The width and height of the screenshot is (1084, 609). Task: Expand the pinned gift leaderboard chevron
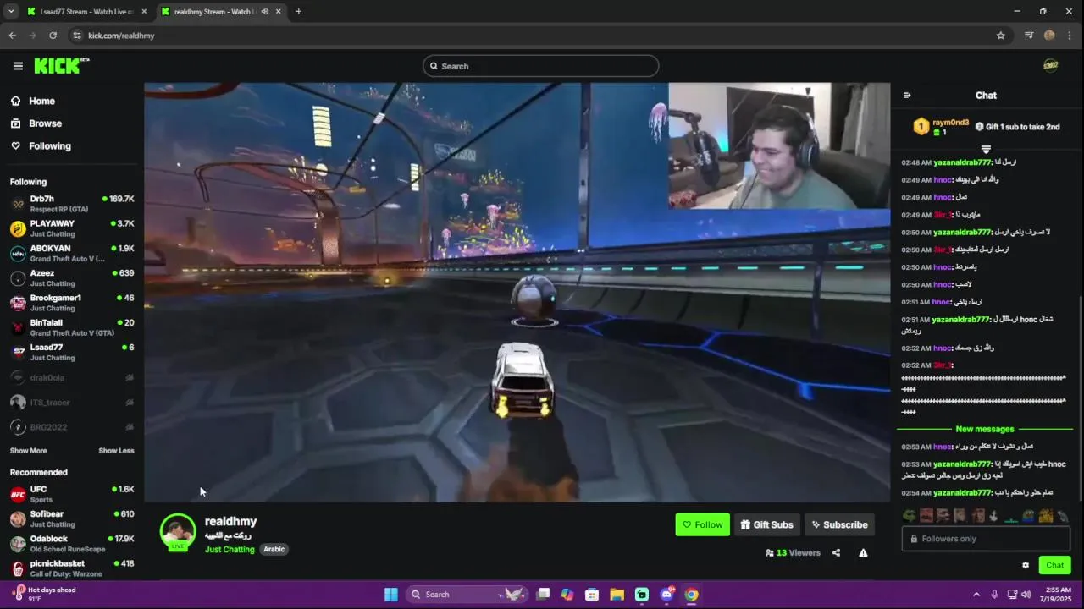(x=986, y=149)
